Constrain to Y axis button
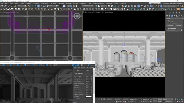184x103 pixels. point(142,6)
